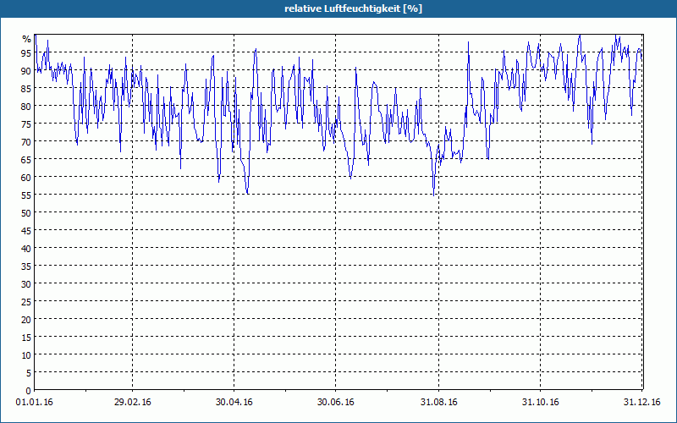Click the 65 y-axis value label

click(26, 159)
